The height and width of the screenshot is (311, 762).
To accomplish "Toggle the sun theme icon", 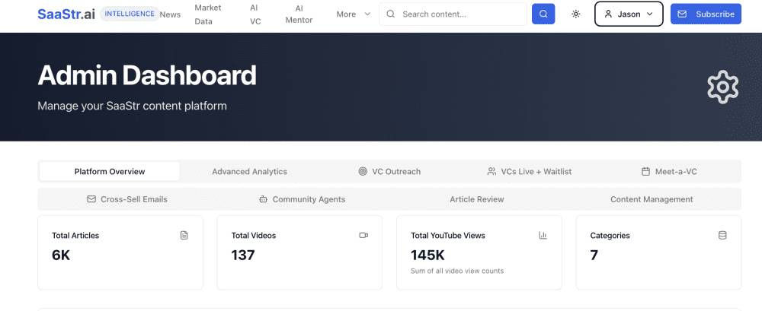I will pos(576,14).
